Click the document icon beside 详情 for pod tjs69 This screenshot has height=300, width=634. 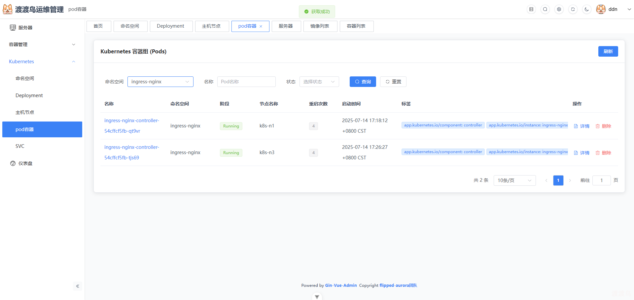575,152
